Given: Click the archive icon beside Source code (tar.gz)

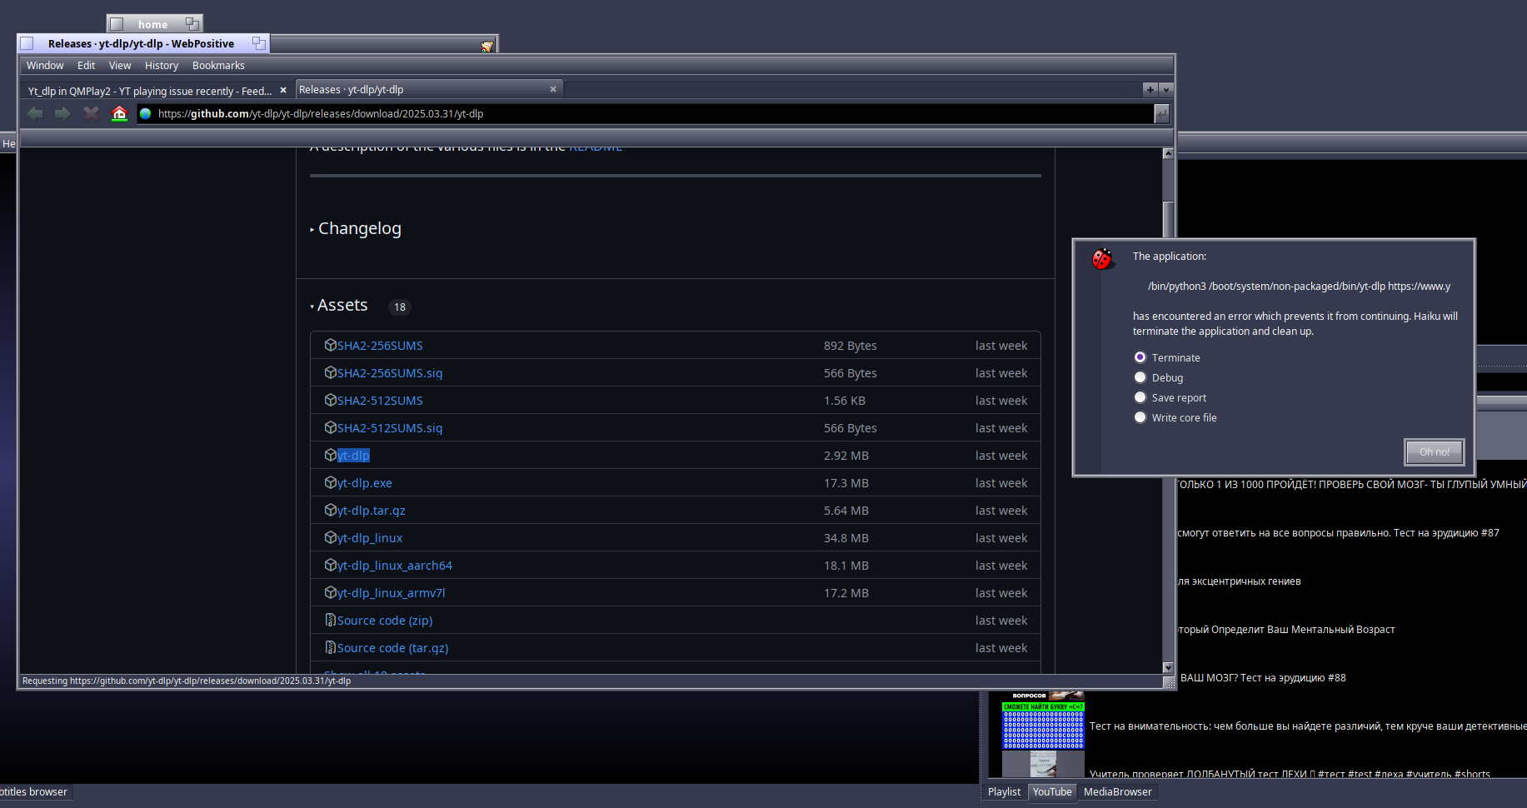Looking at the screenshot, I should 331,647.
